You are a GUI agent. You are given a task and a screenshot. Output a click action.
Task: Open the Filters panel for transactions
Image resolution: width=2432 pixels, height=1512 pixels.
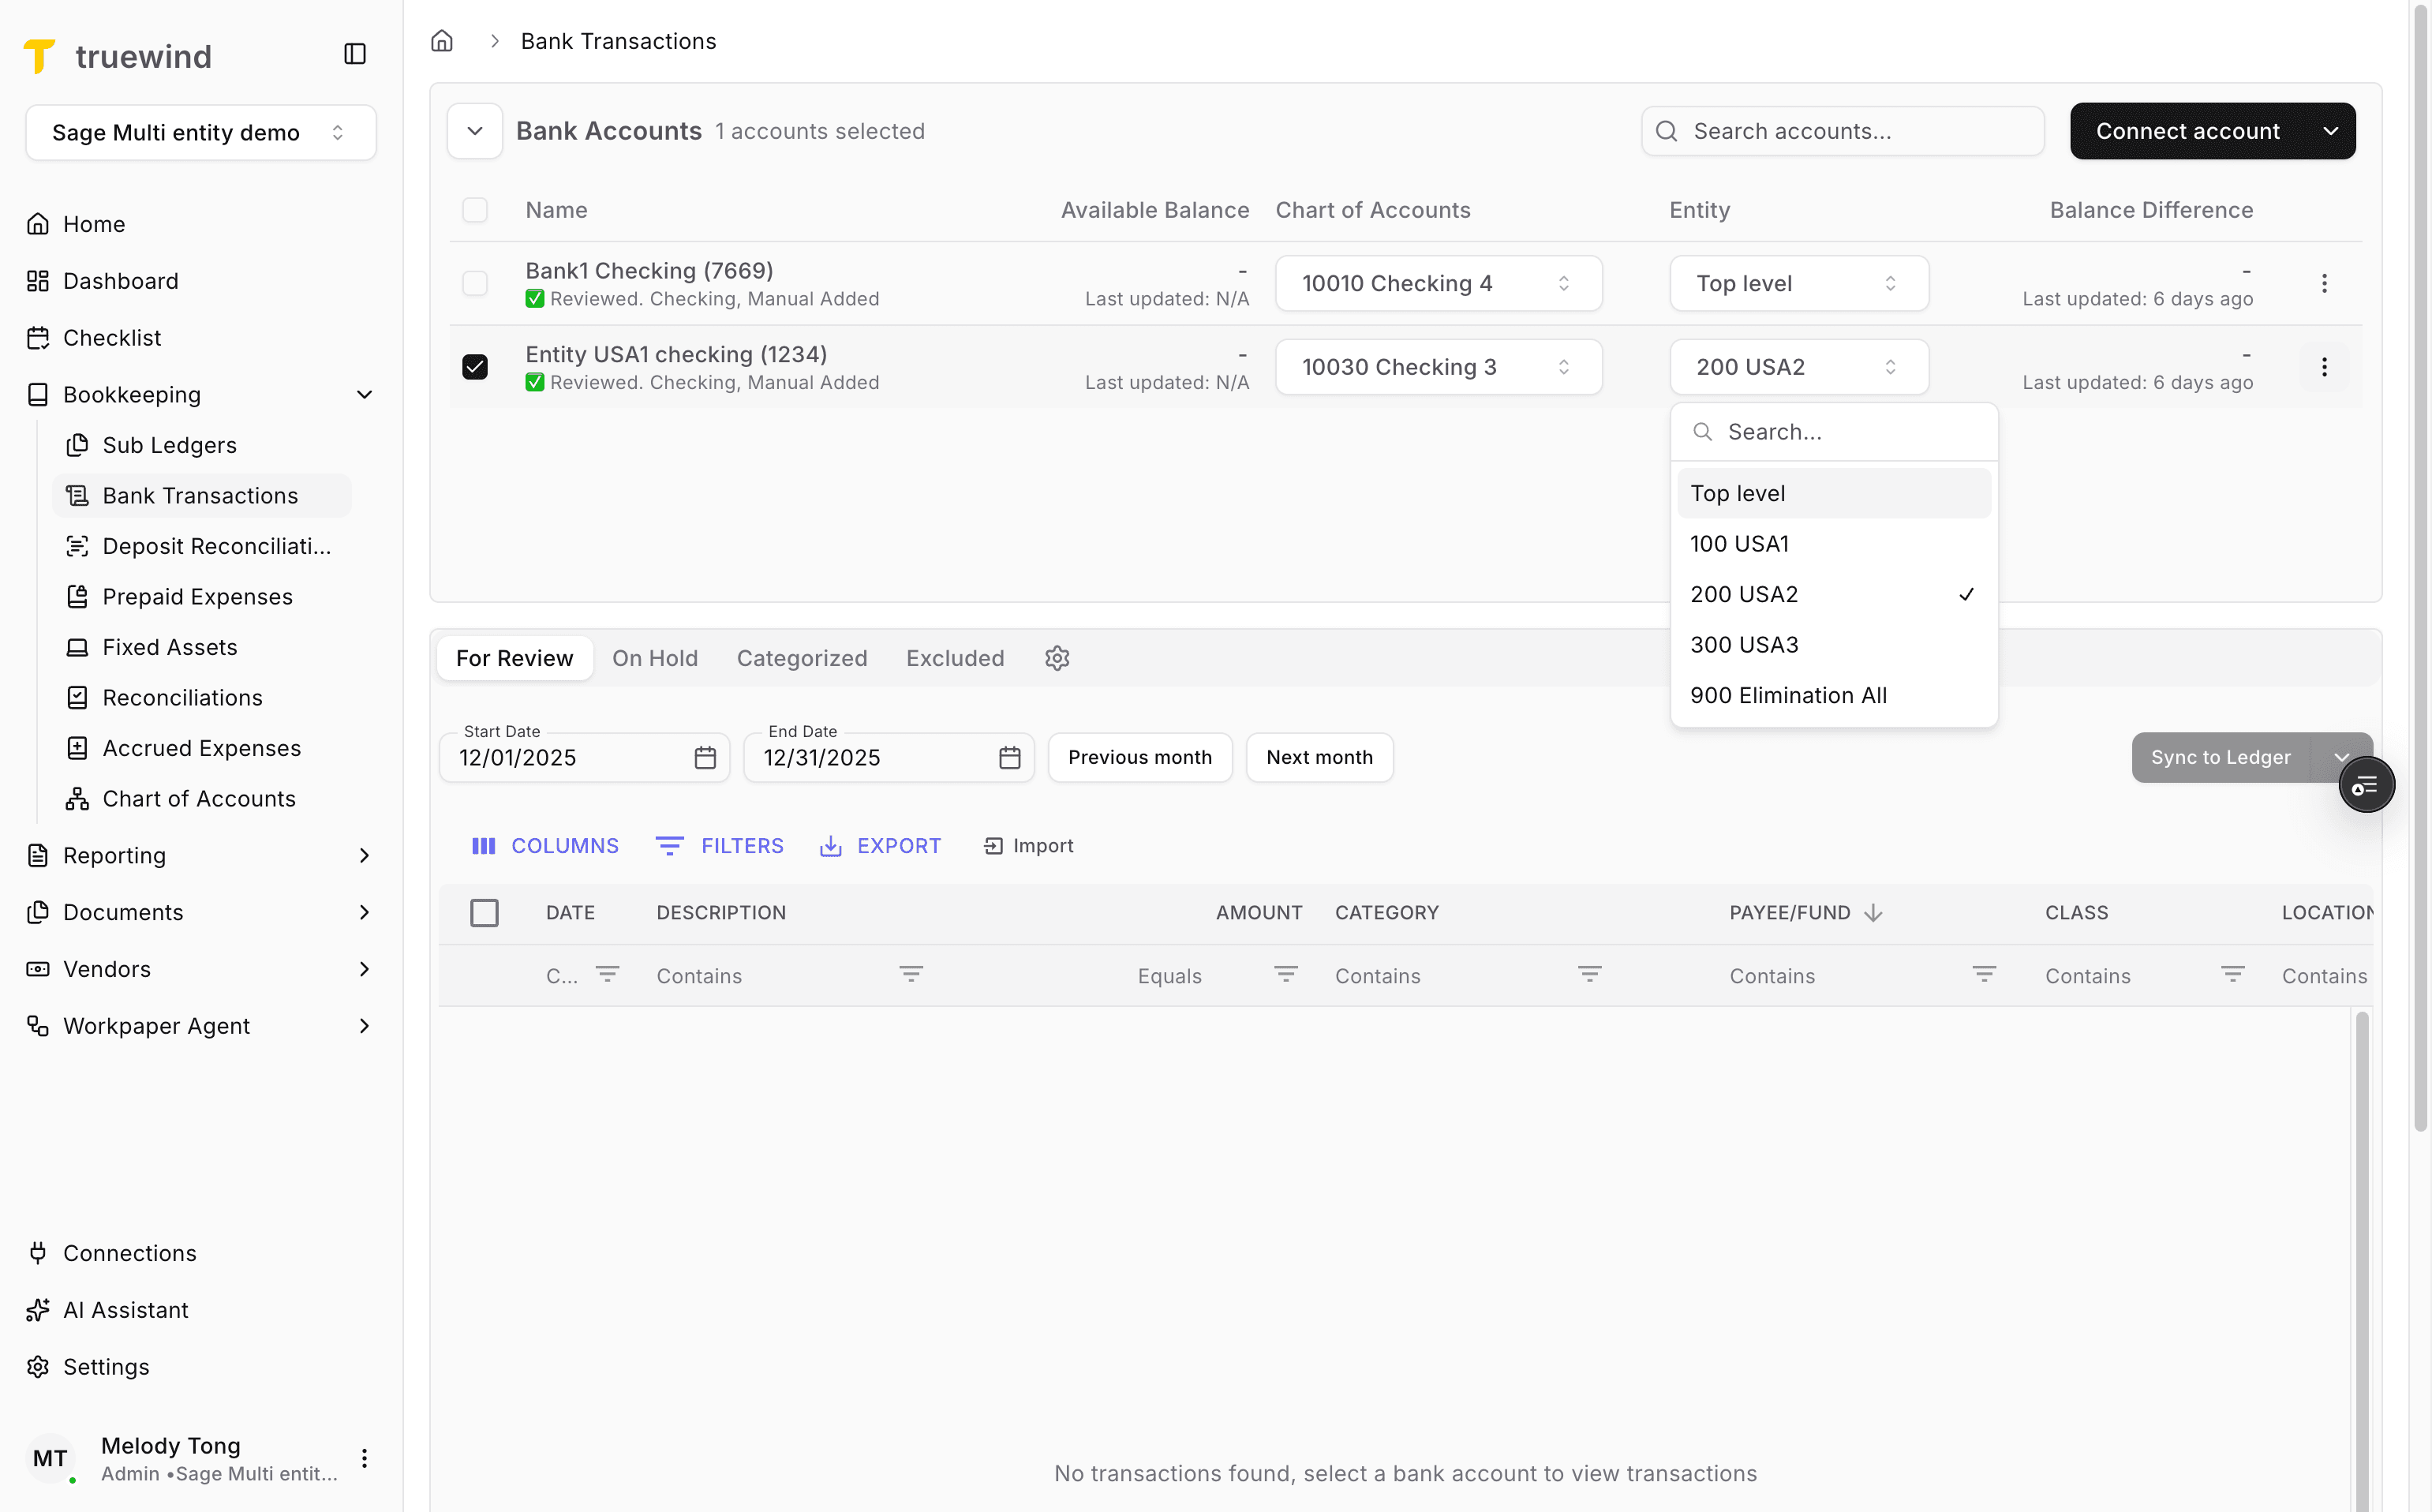[x=720, y=845]
